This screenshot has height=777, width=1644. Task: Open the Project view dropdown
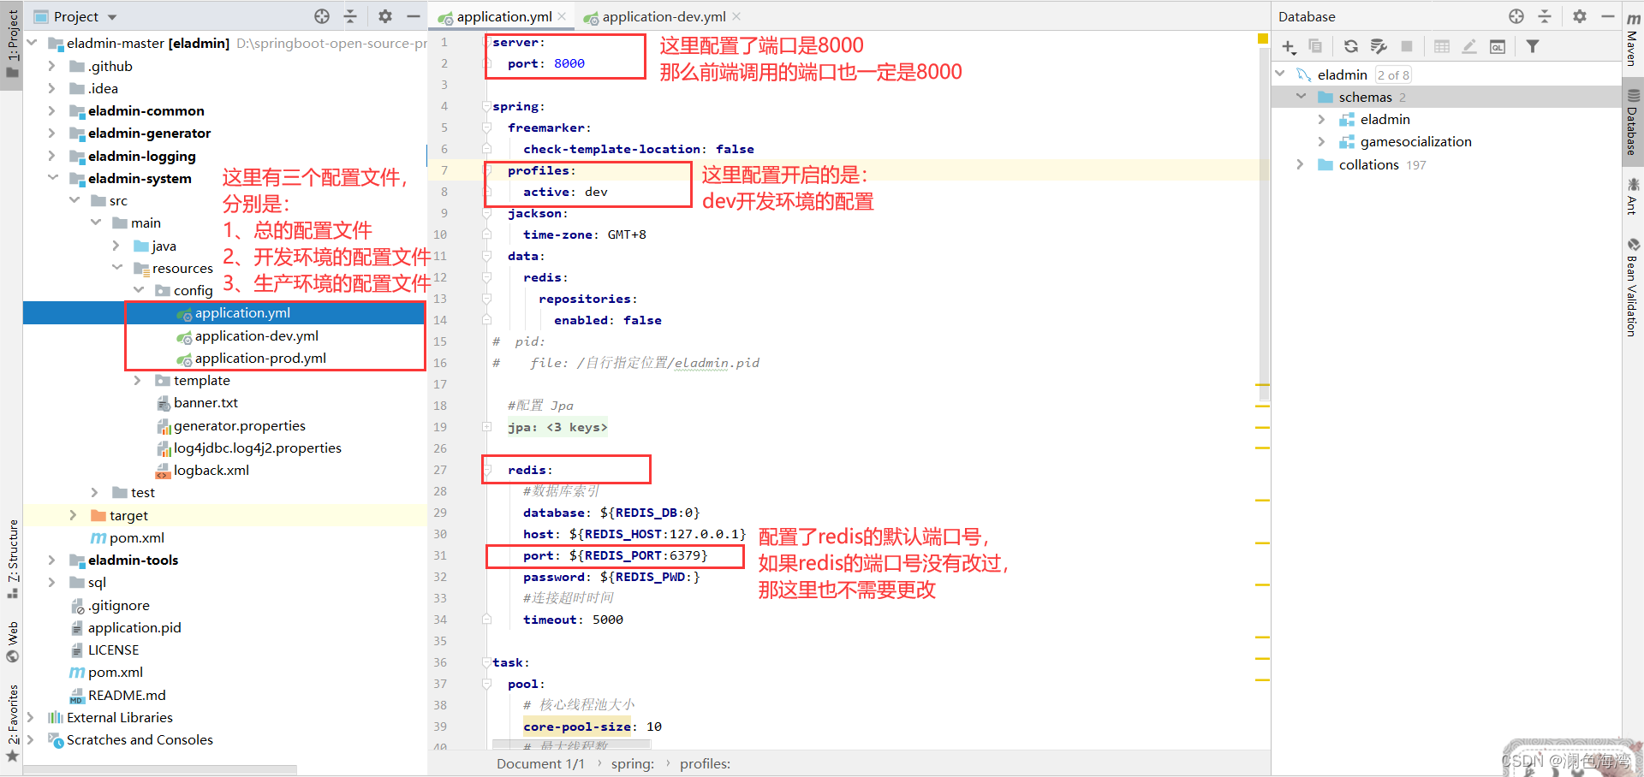112,17
